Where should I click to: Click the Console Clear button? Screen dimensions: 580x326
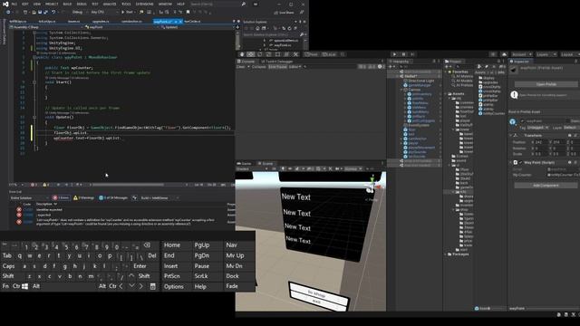pos(241,67)
